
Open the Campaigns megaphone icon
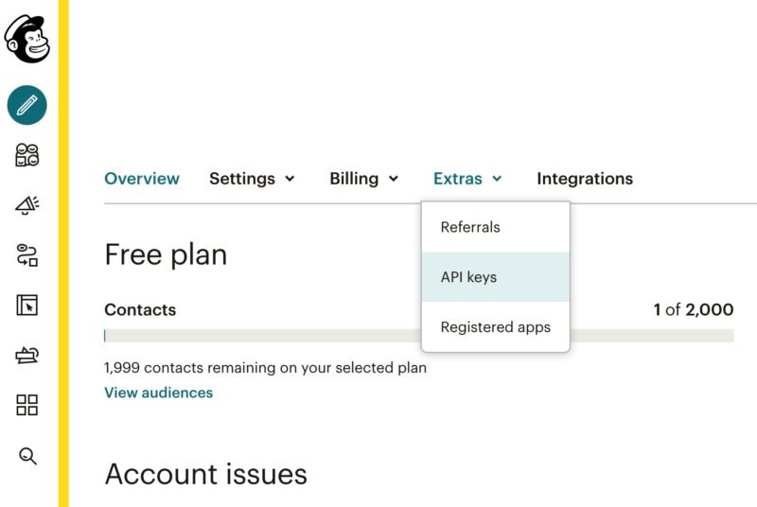click(x=27, y=205)
